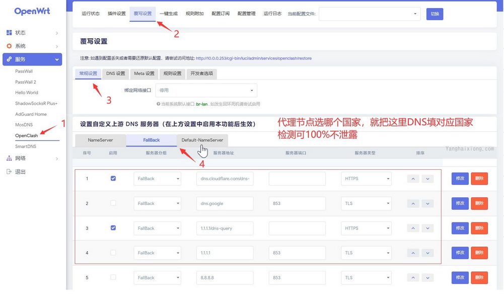
Task: Click row 1 dns.cloudflare.com address field
Action: pos(225,179)
